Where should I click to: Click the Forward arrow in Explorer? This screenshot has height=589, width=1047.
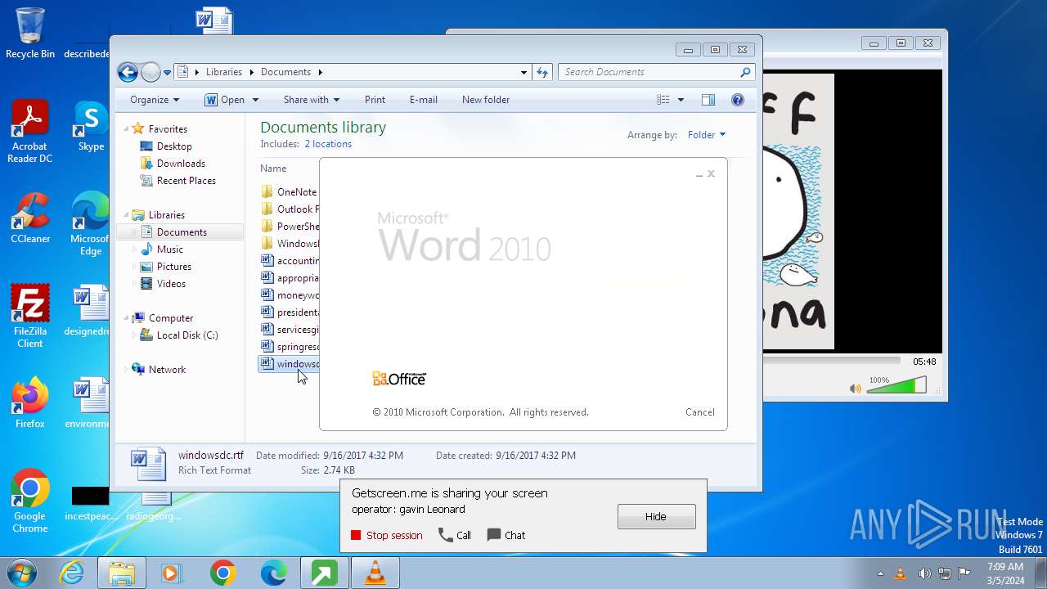(151, 72)
